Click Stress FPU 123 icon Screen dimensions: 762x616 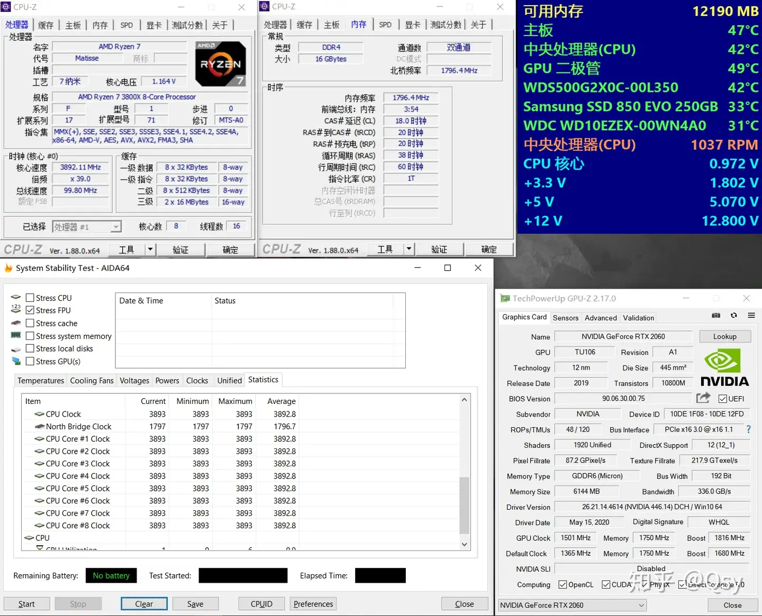tap(16, 309)
